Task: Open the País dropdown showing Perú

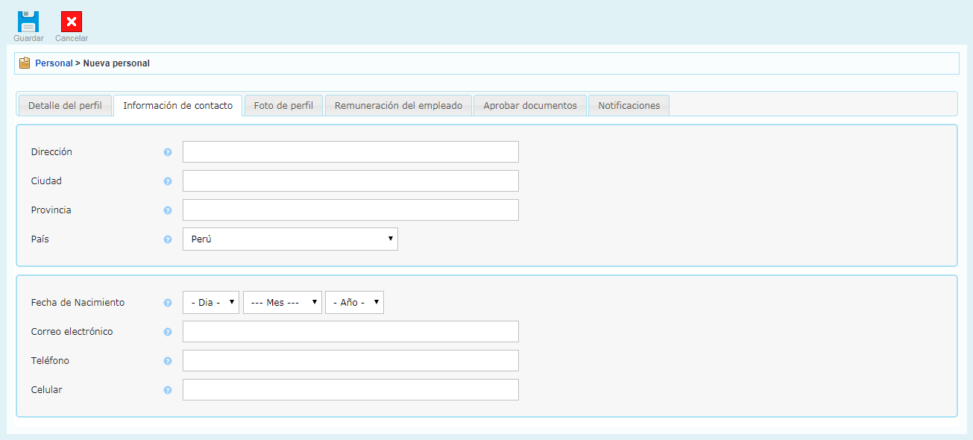Action: click(290, 239)
